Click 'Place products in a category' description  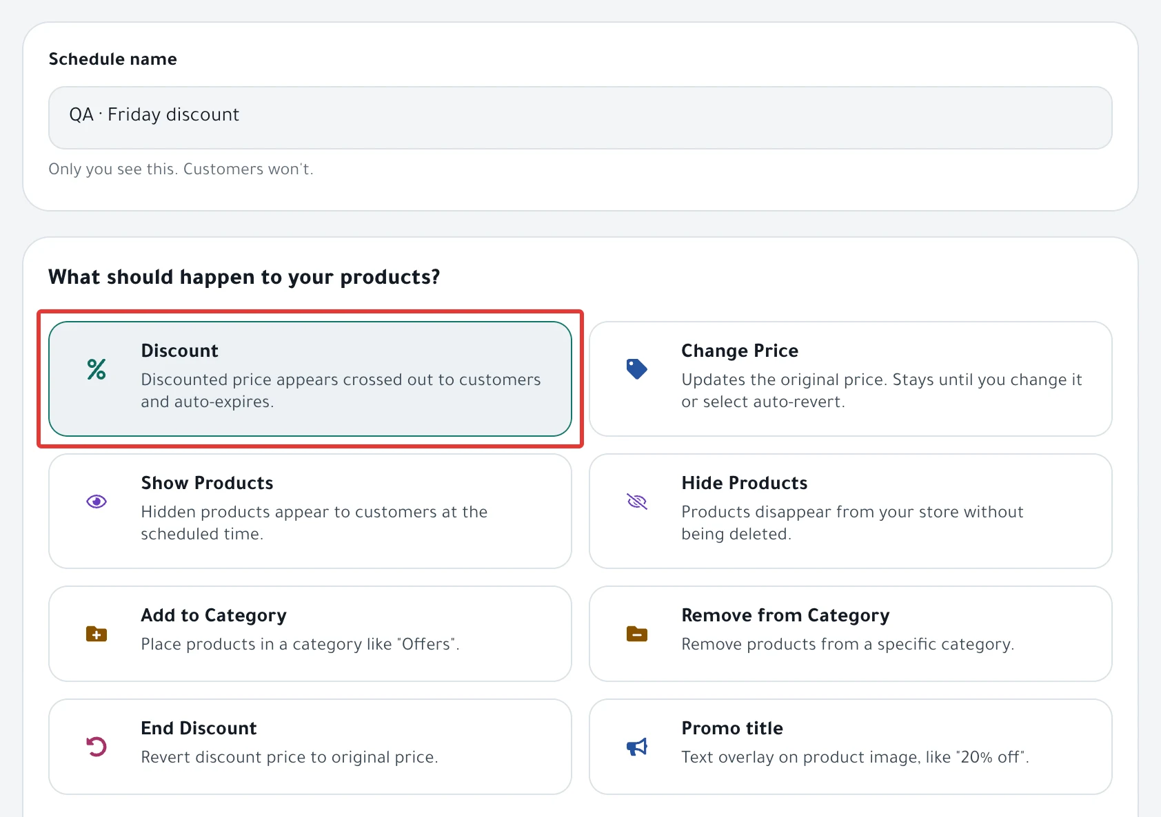tap(300, 644)
